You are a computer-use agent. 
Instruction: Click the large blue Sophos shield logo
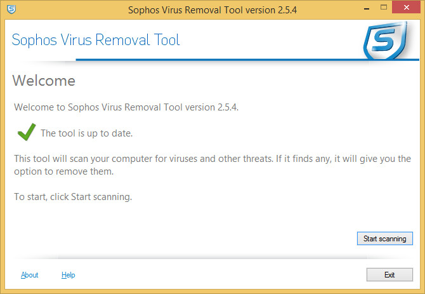click(385, 41)
